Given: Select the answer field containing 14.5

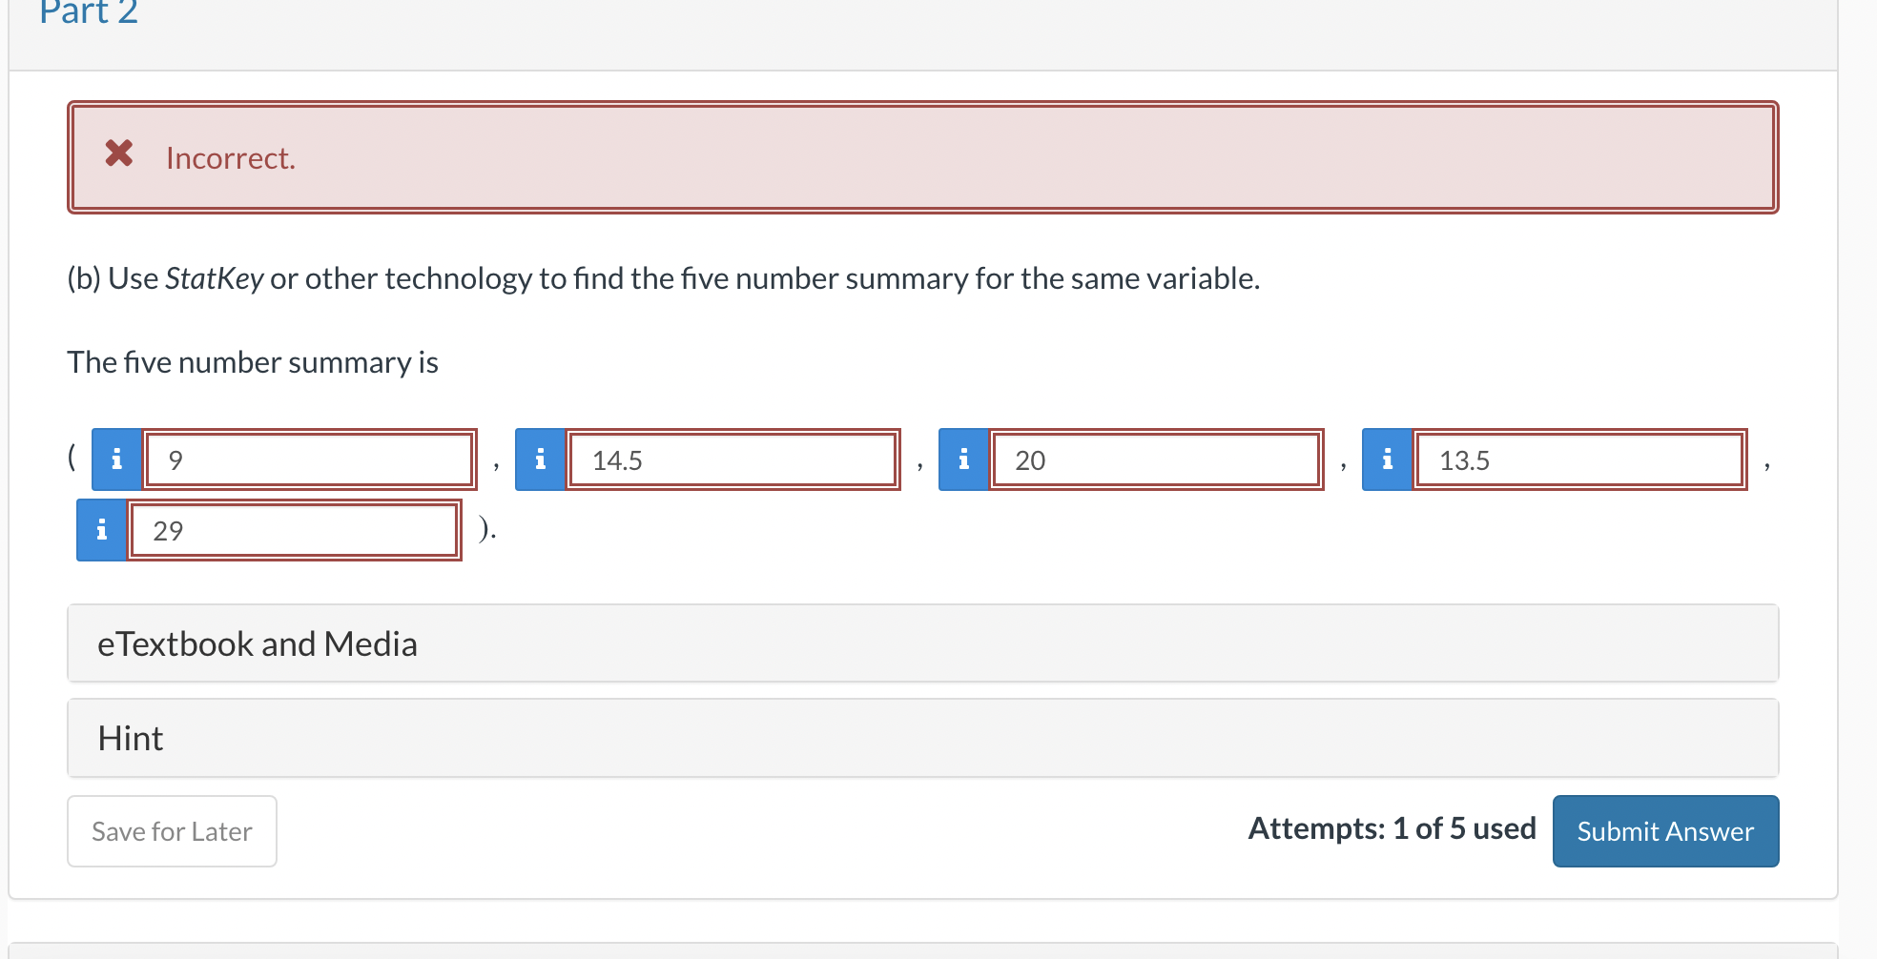Looking at the screenshot, I should click(732, 459).
